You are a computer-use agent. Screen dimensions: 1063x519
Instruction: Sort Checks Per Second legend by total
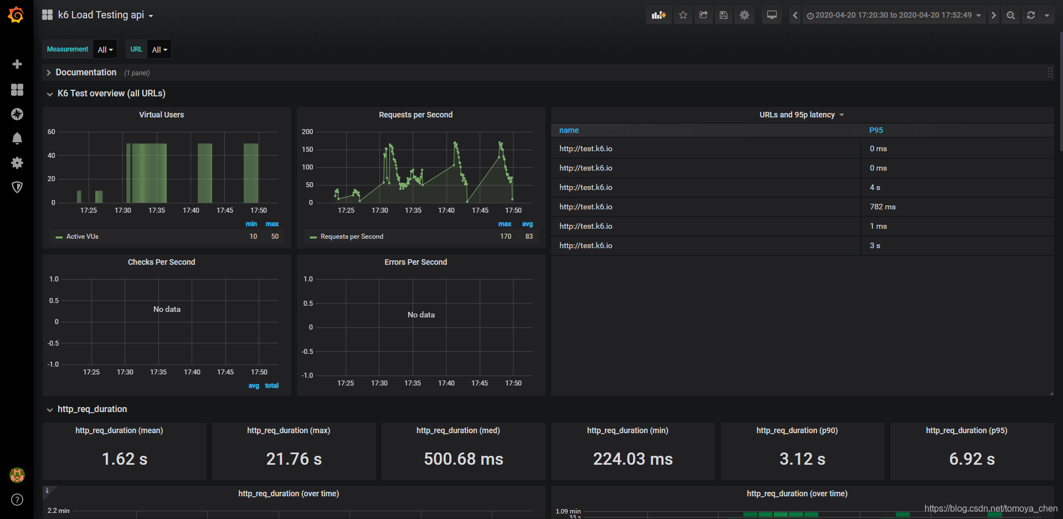point(271,386)
